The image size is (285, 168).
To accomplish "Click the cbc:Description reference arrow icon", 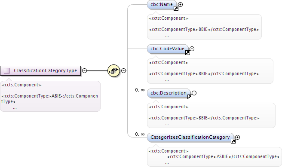I will coord(190,97).
